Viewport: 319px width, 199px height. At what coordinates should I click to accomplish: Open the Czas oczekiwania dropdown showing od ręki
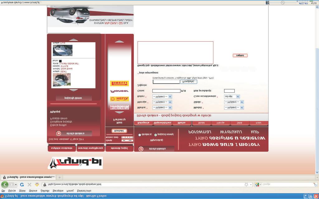click(x=232, y=96)
